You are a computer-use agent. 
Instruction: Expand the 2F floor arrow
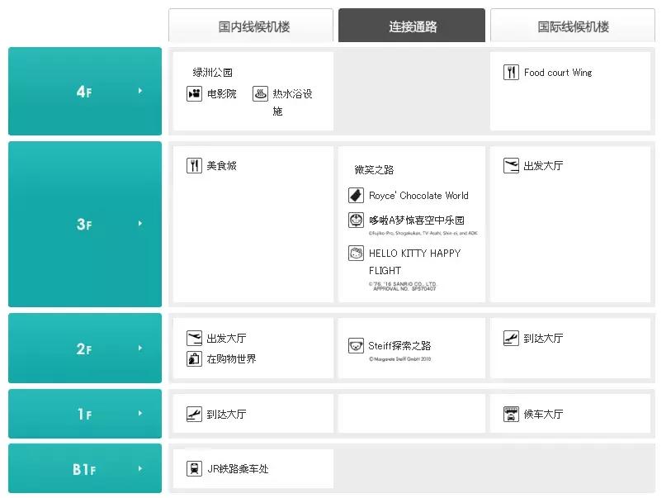coord(140,349)
